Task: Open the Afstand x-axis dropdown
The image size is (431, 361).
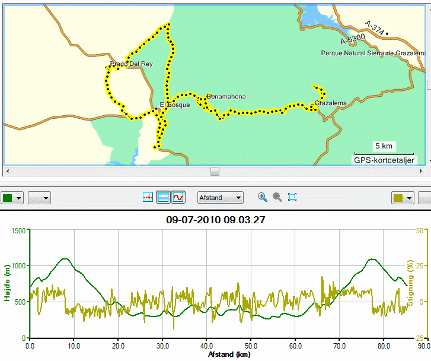Action: (221, 198)
